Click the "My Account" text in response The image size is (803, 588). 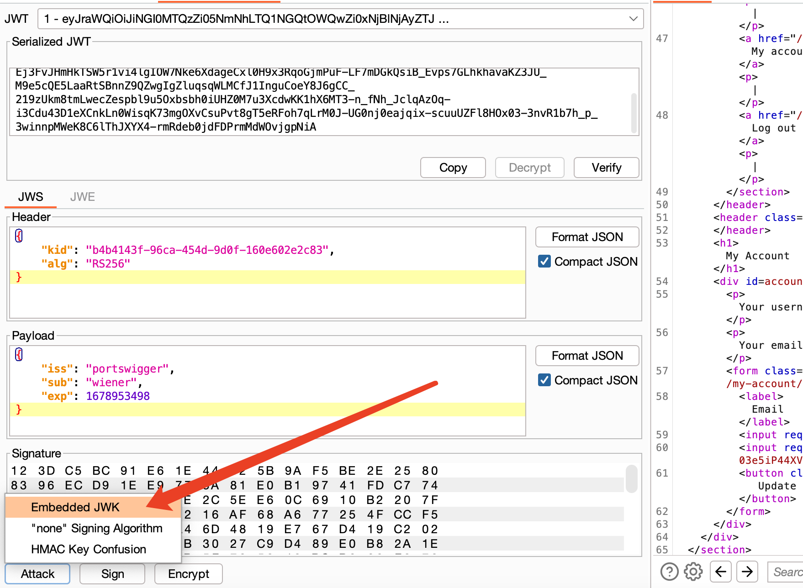[x=757, y=256]
